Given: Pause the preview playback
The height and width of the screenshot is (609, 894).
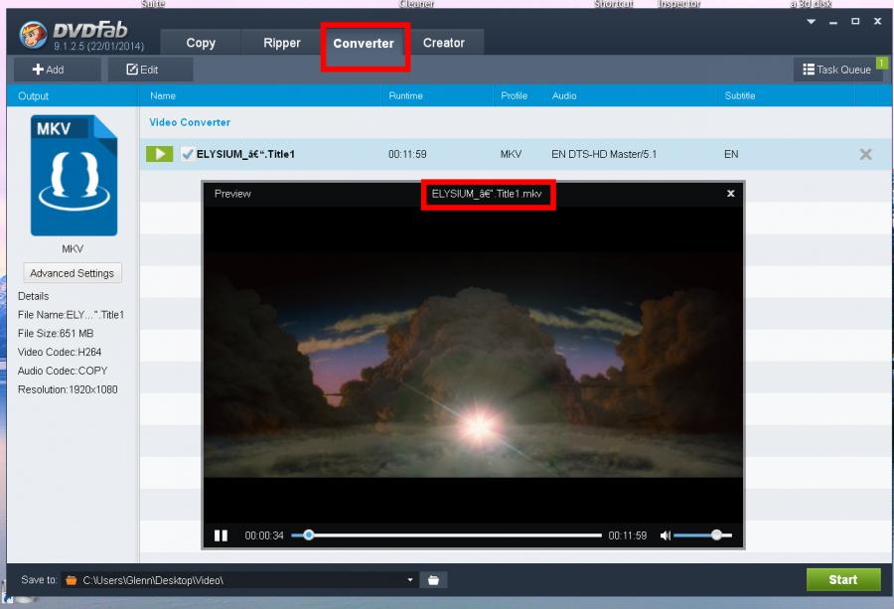Looking at the screenshot, I should coord(221,535).
